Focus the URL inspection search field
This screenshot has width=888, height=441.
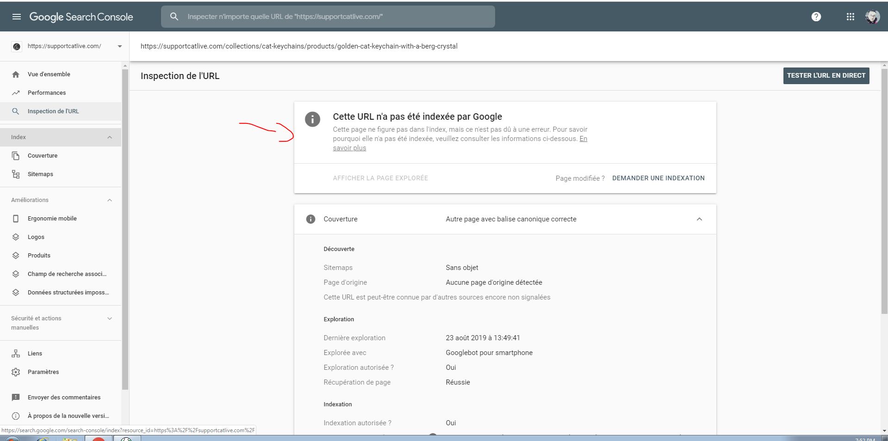coord(328,17)
